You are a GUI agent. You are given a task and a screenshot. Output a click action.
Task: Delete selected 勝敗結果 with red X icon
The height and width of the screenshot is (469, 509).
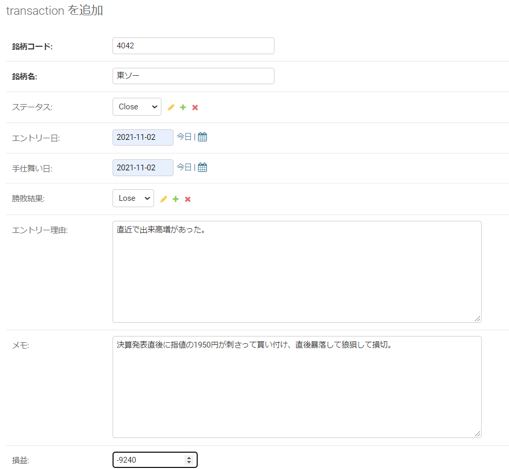click(188, 199)
